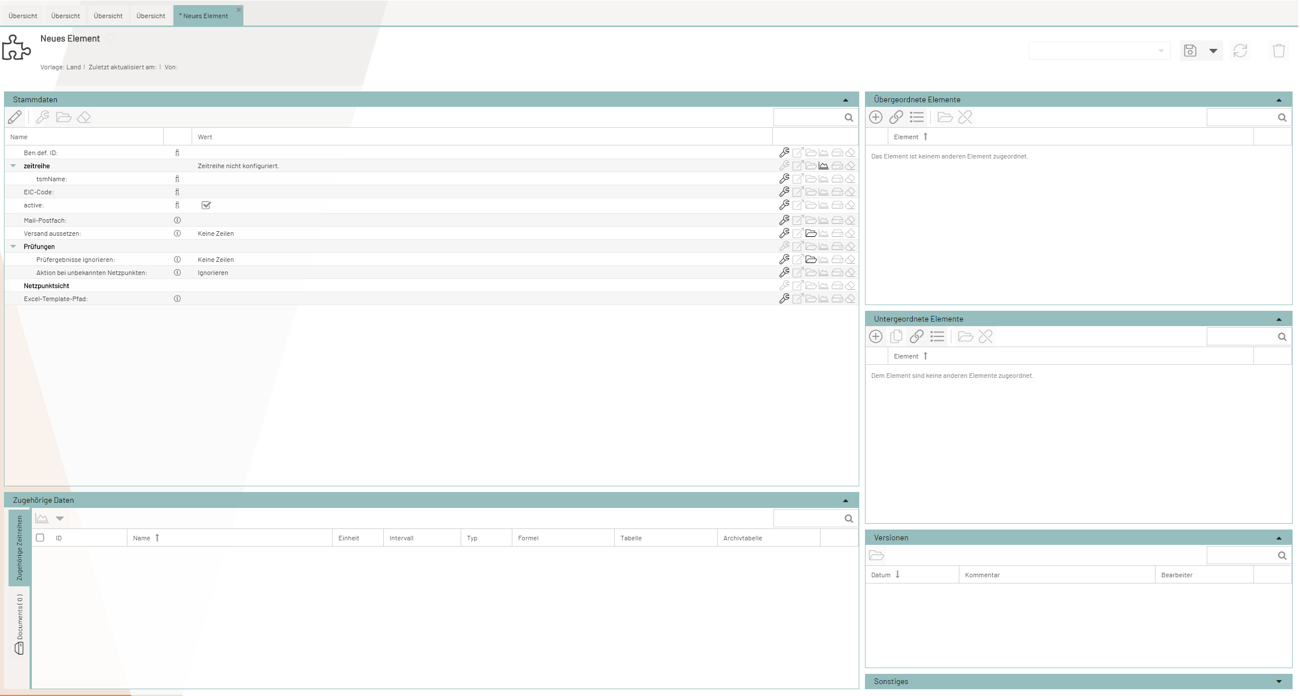1300x696 pixels.
Task: Collapse the Untergeordnete Elemente panel
Action: coord(1279,319)
